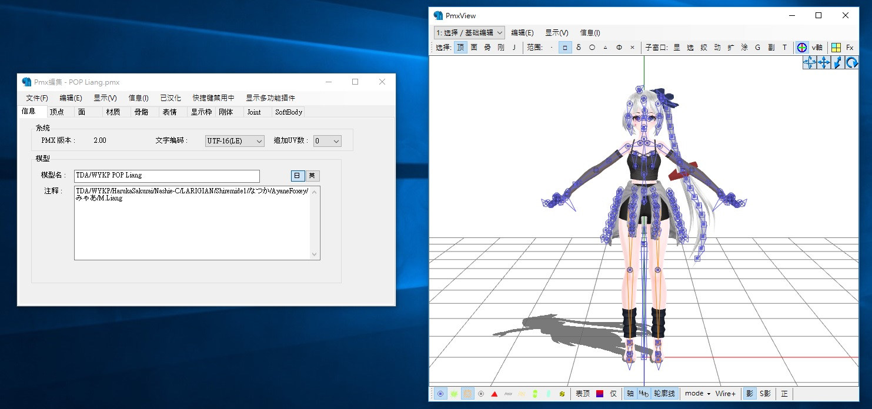Select the bone (骨) selection mode icon
Screen dimensions: 872x409
[x=487, y=47]
